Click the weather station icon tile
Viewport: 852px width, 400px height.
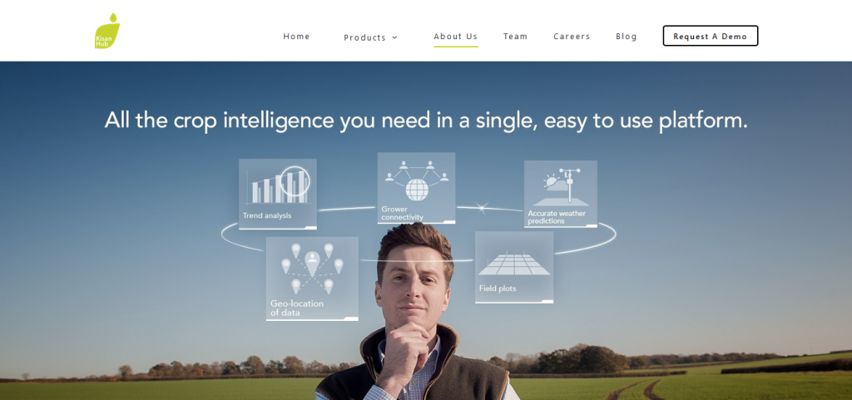click(560, 193)
